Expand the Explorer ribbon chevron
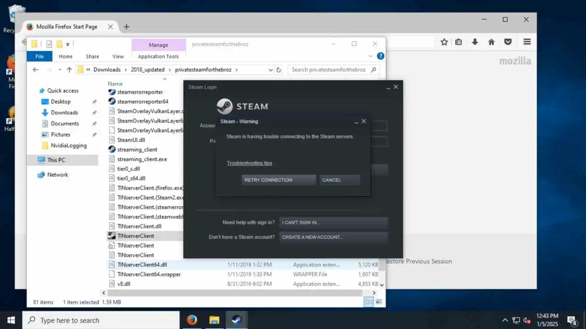Image resolution: width=586 pixels, height=329 pixels. [x=371, y=56]
